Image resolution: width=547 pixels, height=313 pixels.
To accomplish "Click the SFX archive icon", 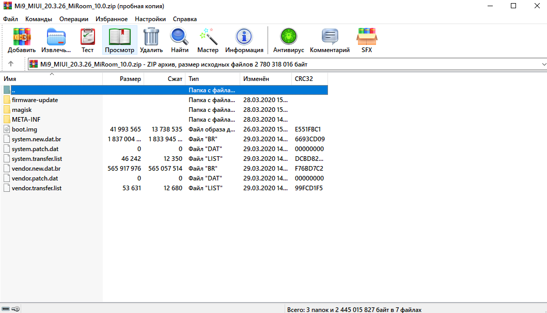I will 367,37.
